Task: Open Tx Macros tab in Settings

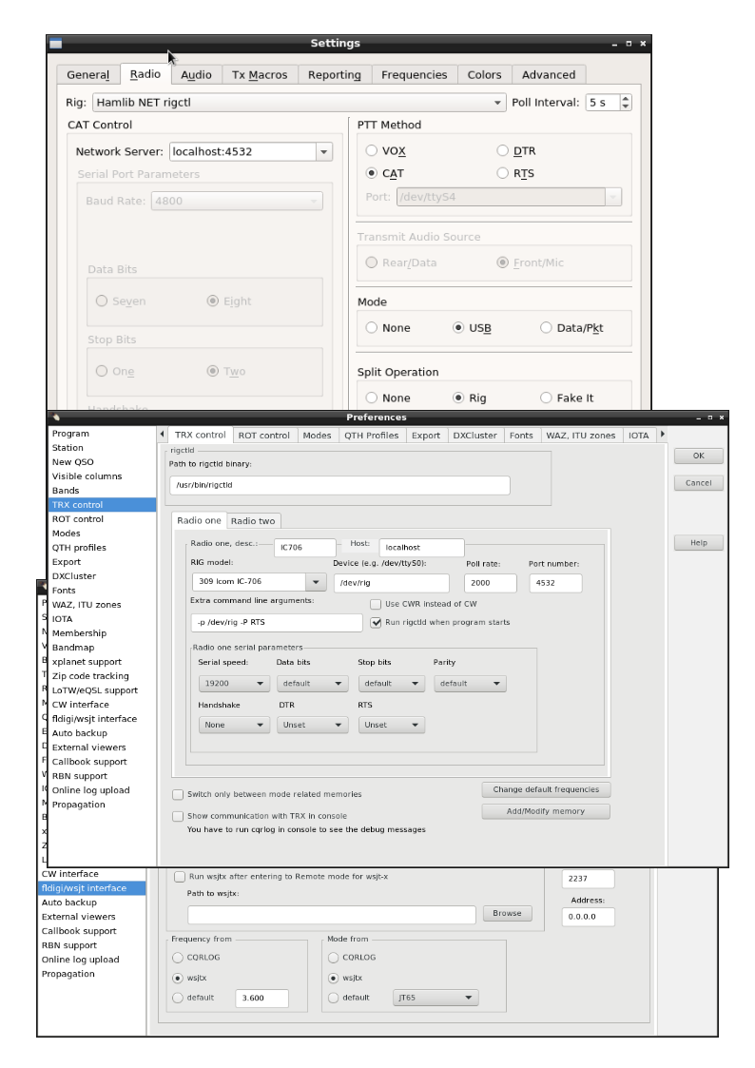Action: click(260, 75)
